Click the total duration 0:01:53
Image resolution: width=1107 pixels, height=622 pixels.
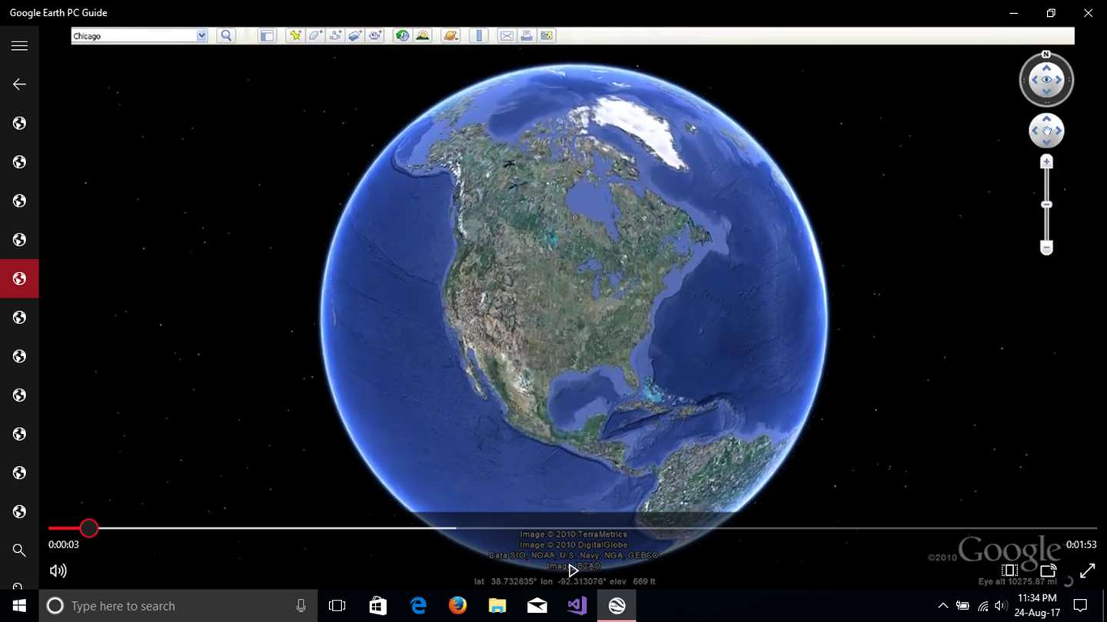(x=1081, y=544)
